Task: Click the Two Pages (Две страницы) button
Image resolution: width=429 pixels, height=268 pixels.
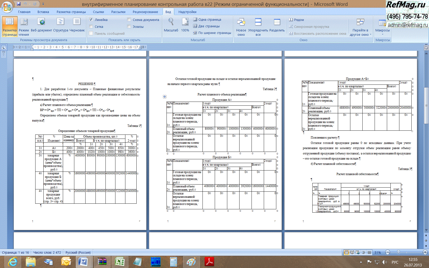Action: (206, 26)
